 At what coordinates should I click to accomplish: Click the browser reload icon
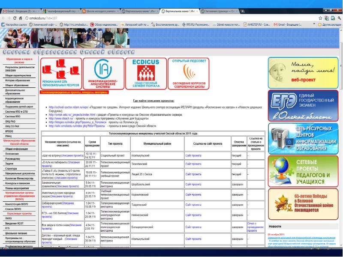15,18
